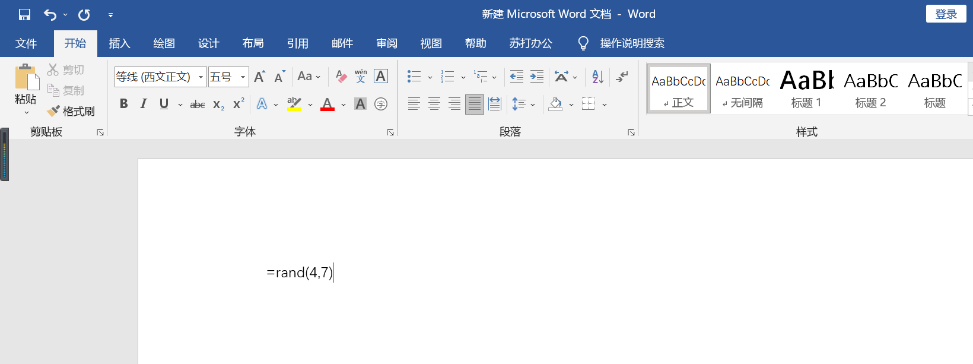The image size is (973, 364).
Task: Apply borders with the borders icon
Action: pos(589,105)
